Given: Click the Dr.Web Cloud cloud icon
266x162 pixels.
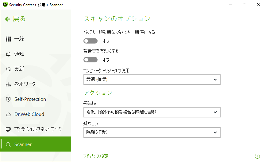Looking at the screenshot, I should (8, 114).
